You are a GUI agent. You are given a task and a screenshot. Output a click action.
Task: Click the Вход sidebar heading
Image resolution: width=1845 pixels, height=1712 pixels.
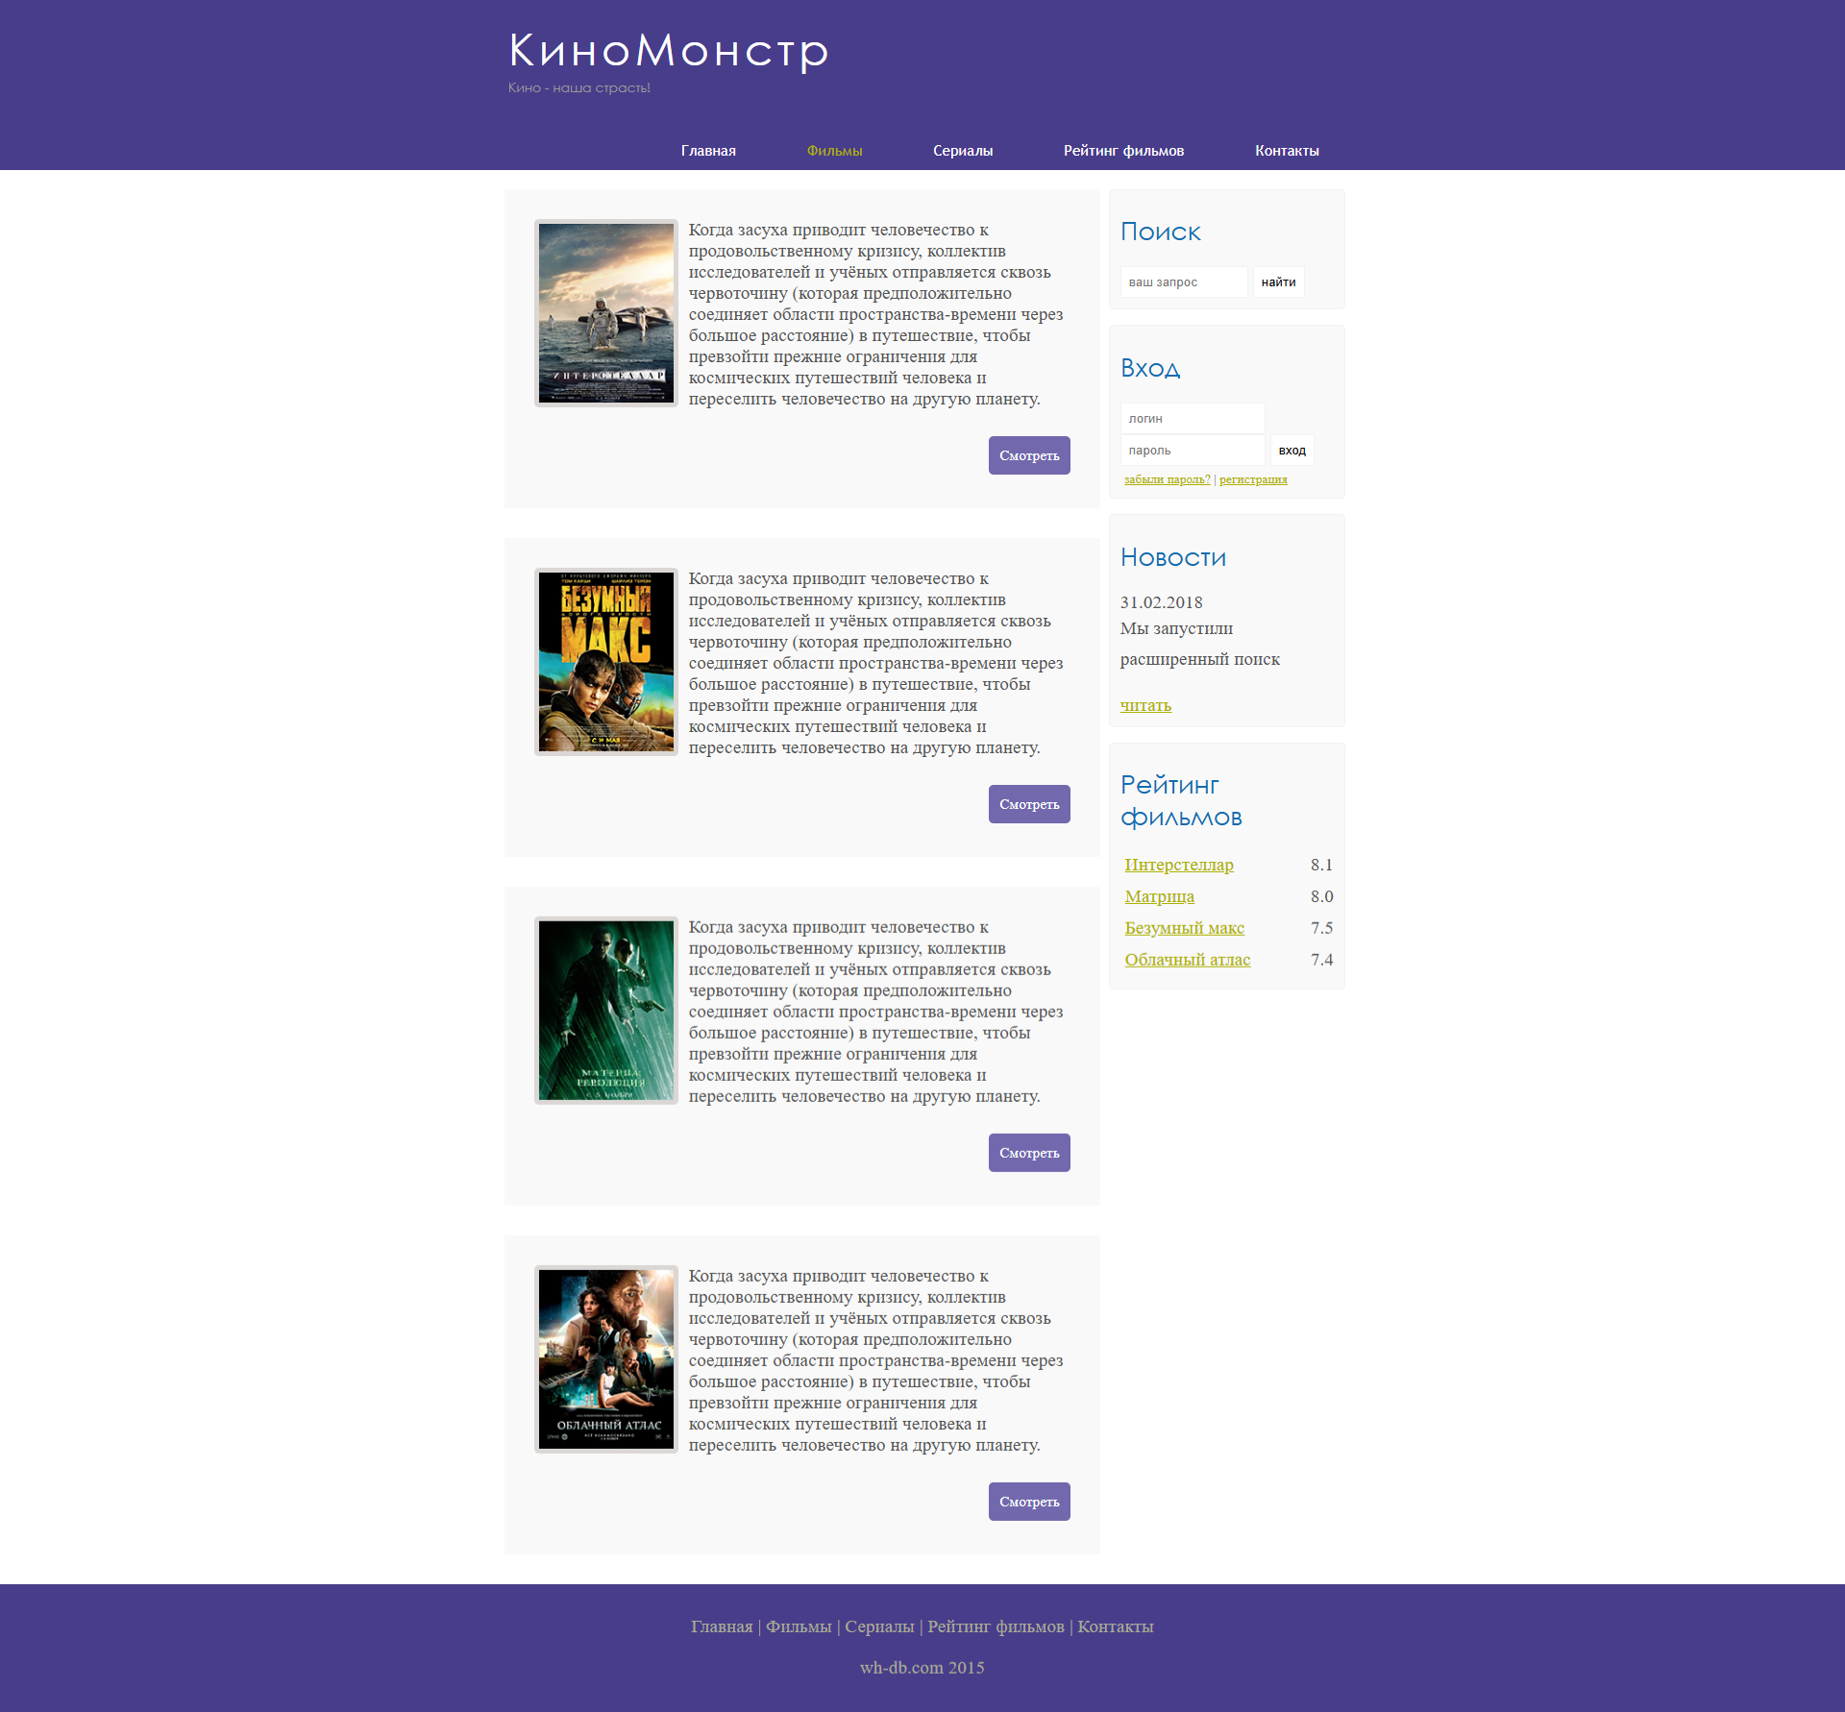(1150, 368)
